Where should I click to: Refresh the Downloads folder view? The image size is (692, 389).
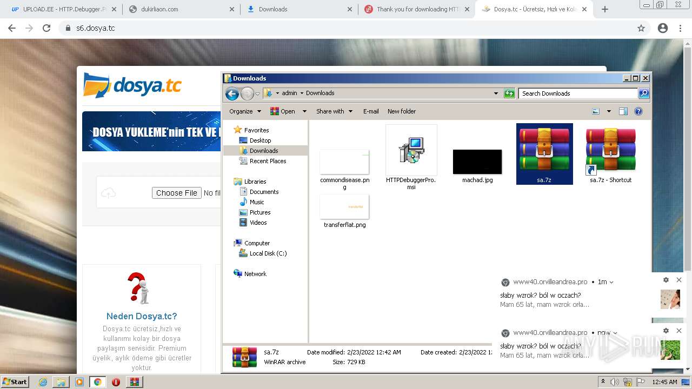click(x=509, y=93)
